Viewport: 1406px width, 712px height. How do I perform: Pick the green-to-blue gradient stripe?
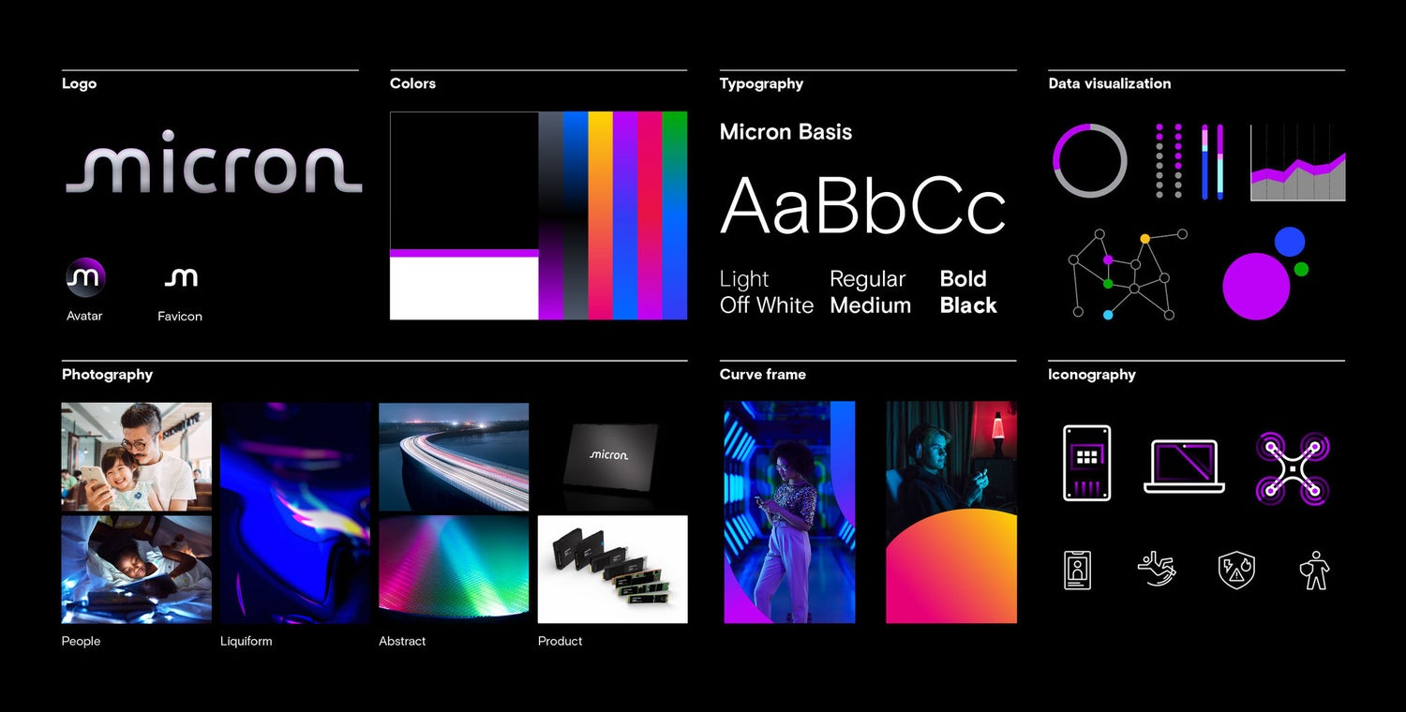(x=675, y=215)
